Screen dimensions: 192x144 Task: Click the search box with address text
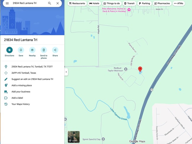[x=29, y=3]
